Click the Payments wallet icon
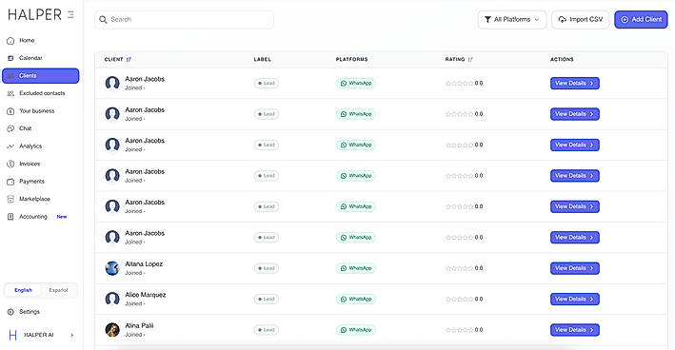This screenshot has width=675, height=350. 10,182
